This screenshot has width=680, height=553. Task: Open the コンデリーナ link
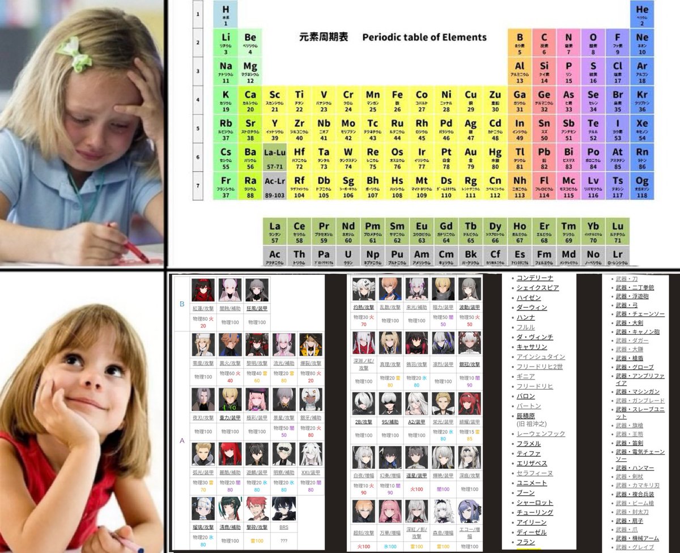pos(535,278)
